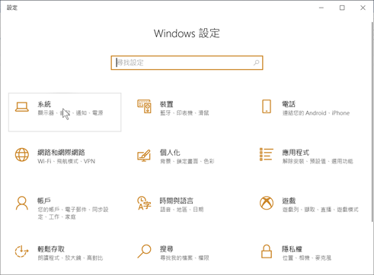Select the 隱私權 category title
The image size is (374, 275).
(x=292, y=249)
